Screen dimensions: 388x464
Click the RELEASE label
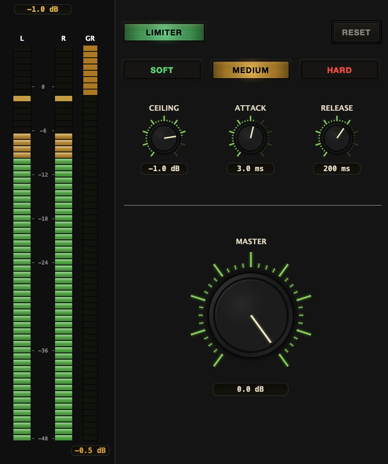click(337, 108)
